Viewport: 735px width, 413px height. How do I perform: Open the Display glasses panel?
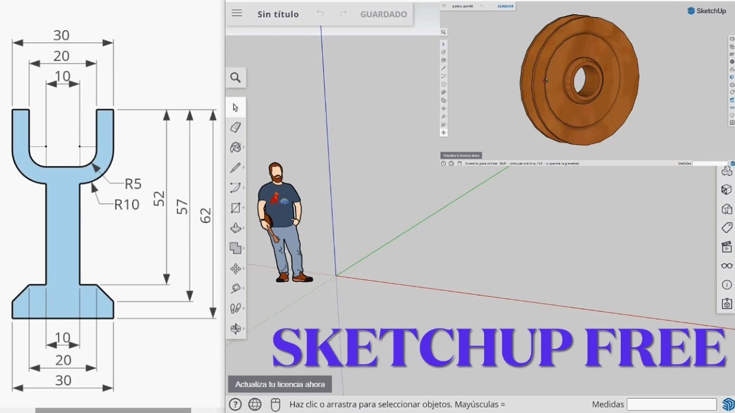click(x=727, y=266)
